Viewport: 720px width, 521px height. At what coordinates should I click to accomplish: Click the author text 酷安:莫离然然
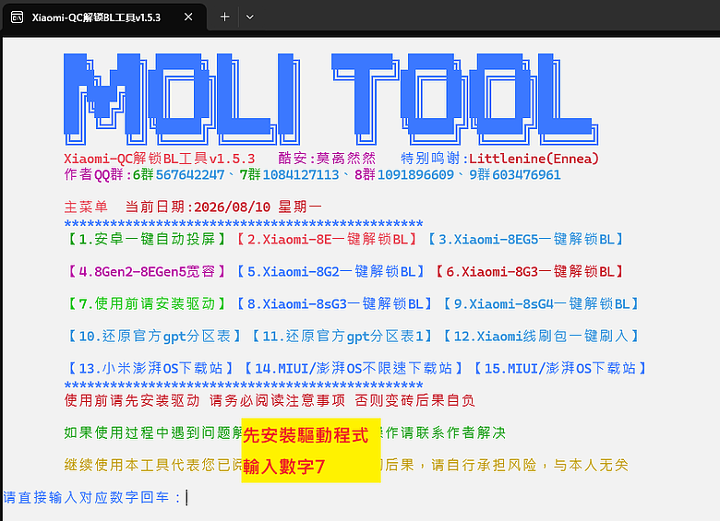[327, 159]
